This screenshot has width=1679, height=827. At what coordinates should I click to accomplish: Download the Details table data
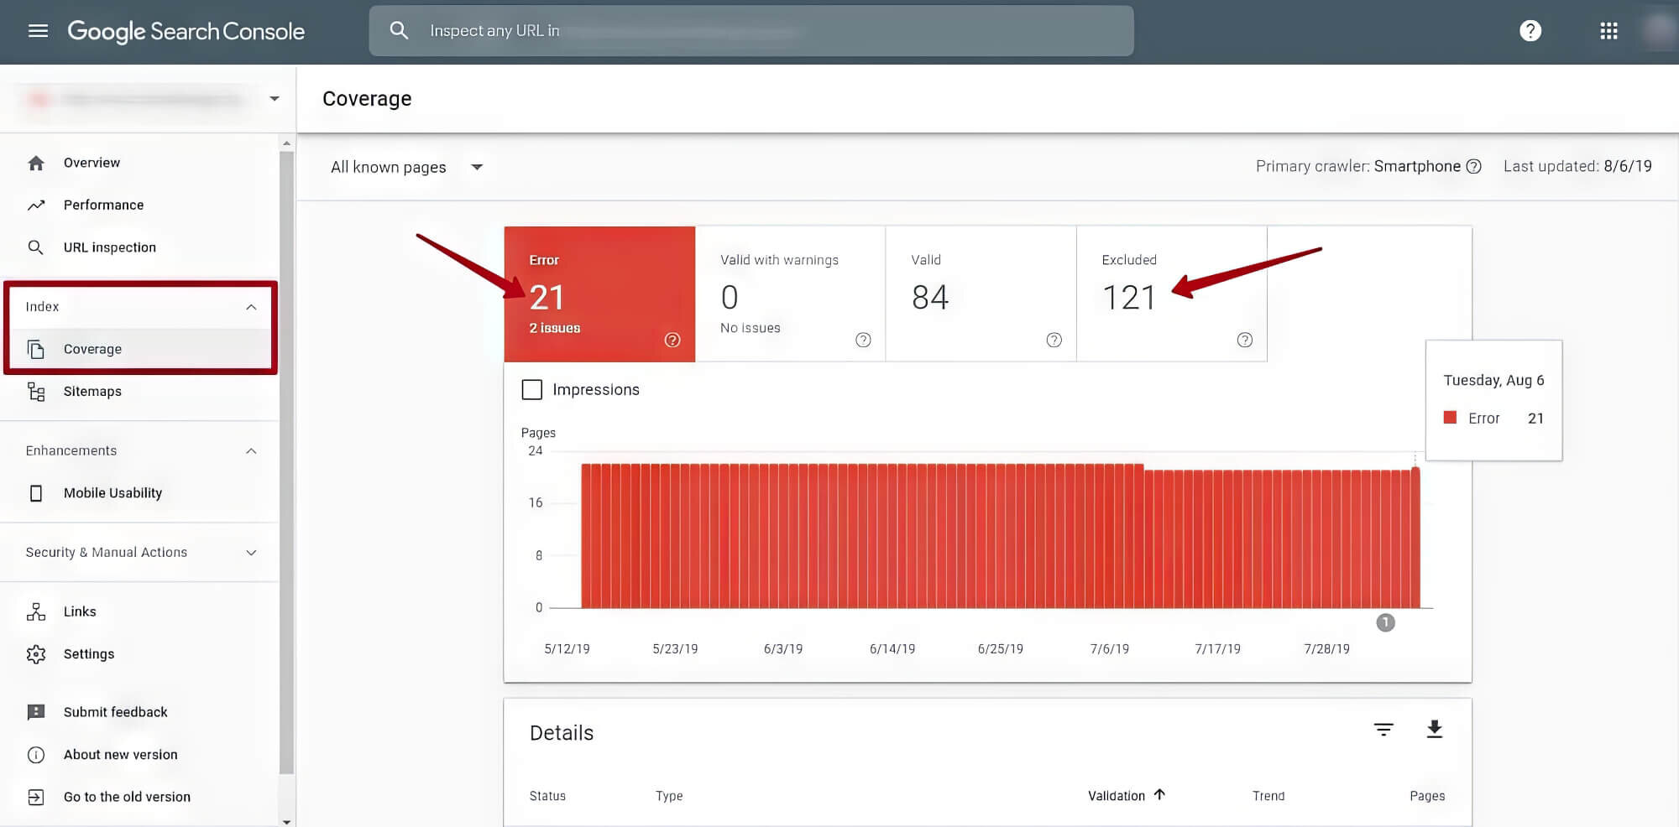tap(1434, 729)
